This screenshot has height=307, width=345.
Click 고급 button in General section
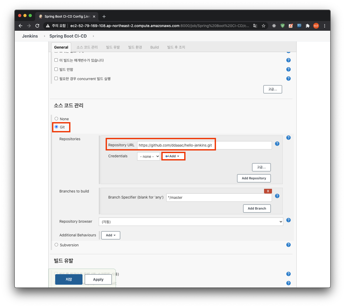point(273,89)
